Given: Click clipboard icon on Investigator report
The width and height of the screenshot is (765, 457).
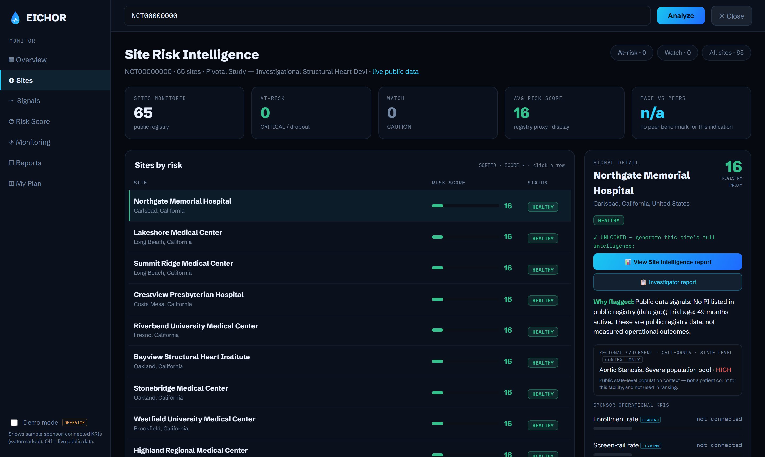Looking at the screenshot, I should point(643,282).
